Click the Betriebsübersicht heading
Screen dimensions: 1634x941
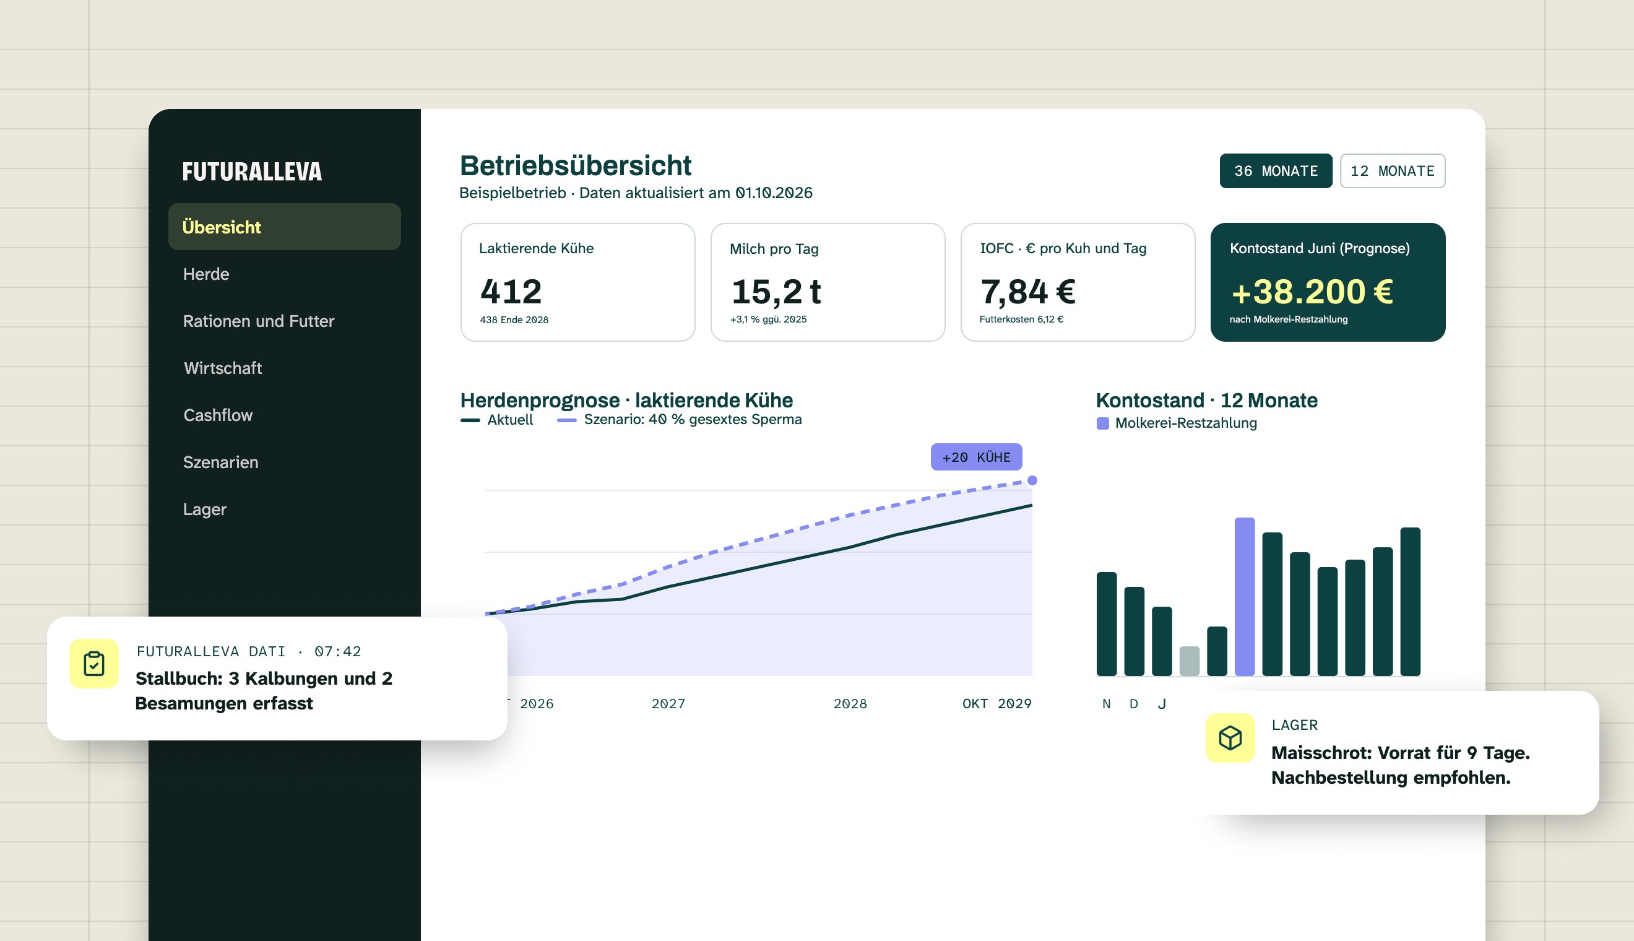[575, 165]
